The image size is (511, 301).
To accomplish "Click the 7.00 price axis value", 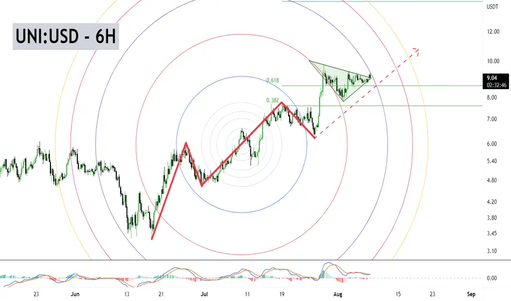I will [492, 119].
